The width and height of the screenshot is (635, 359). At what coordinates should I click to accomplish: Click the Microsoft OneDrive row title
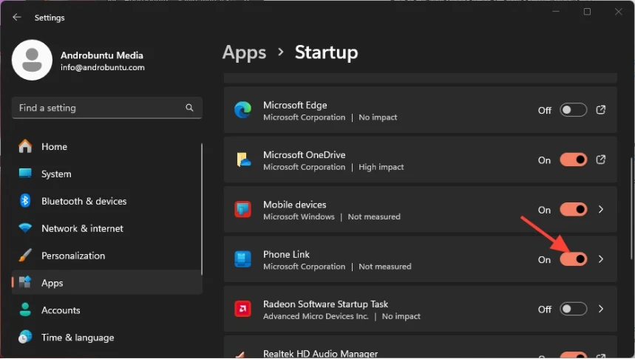(x=304, y=154)
